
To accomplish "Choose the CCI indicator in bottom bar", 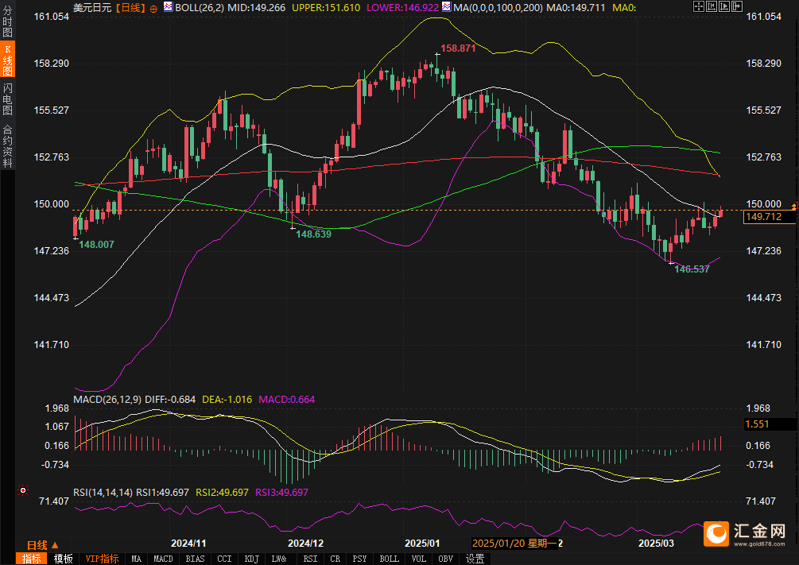I will (x=224, y=559).
